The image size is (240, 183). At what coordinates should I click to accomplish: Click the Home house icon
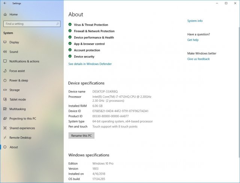pyautogui.click(x=5, y=14)
